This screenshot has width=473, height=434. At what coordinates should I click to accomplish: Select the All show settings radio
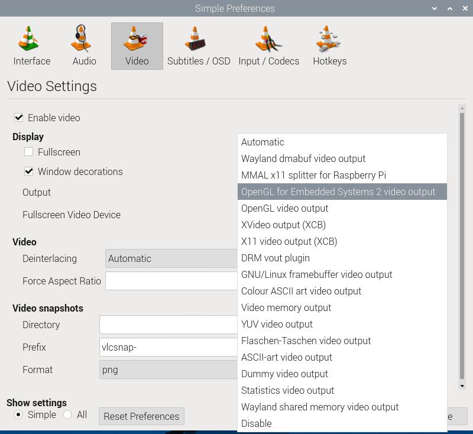click(67, 414)
